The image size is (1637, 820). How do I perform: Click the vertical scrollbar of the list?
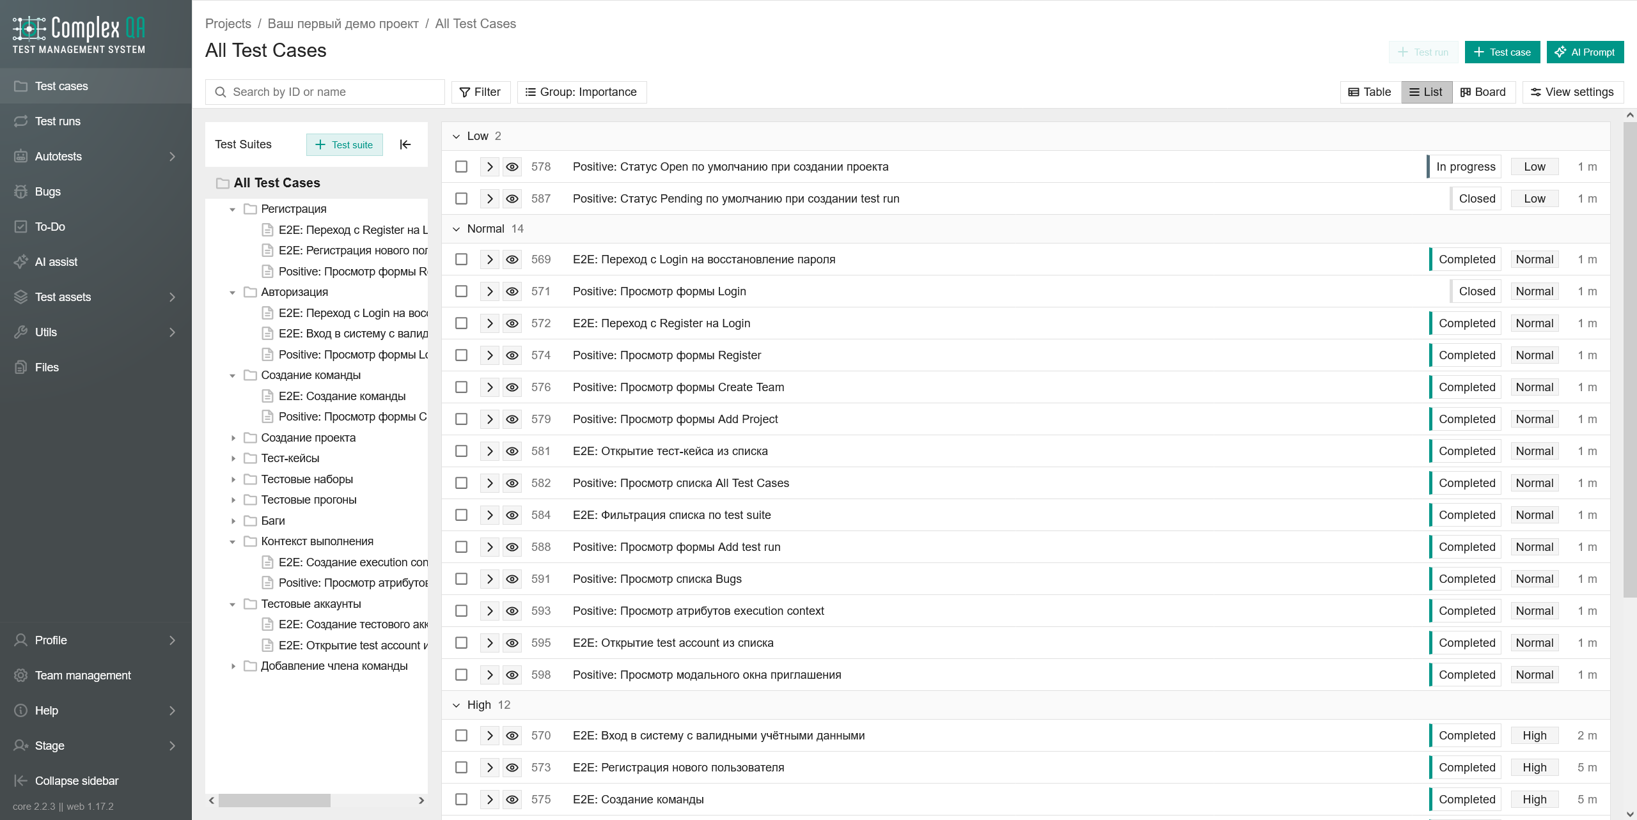coord(1629,360)
